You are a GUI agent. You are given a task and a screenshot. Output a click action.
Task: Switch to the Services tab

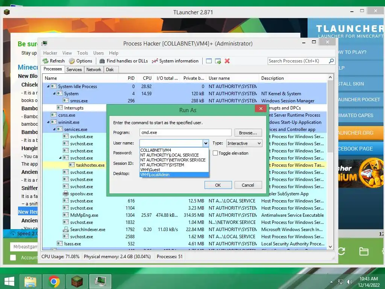pyautogui.click(x=74, y=70)
